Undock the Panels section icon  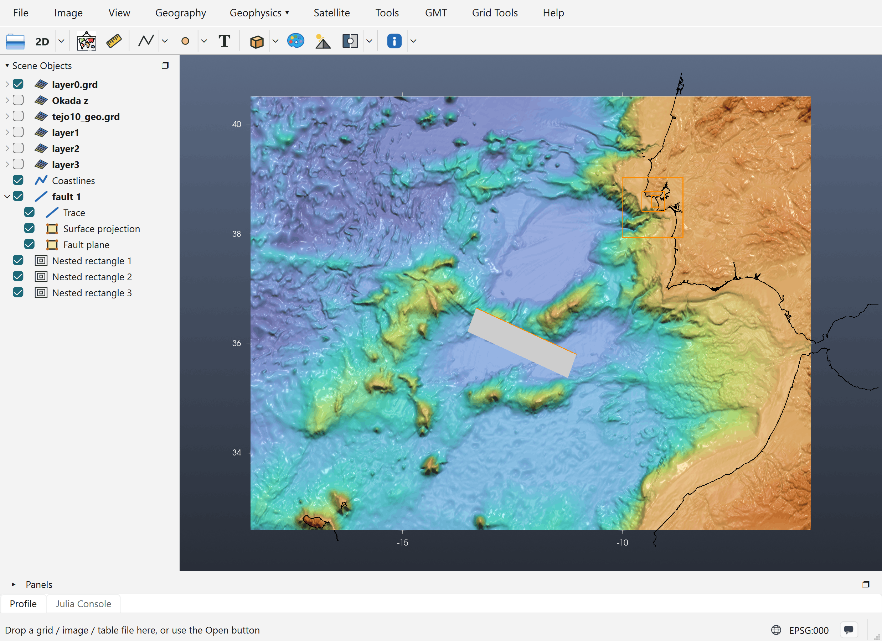(866, 584)
